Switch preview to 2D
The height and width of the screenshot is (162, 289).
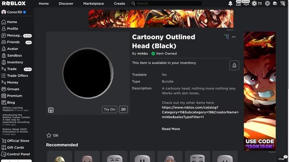[x=123, y=109]
